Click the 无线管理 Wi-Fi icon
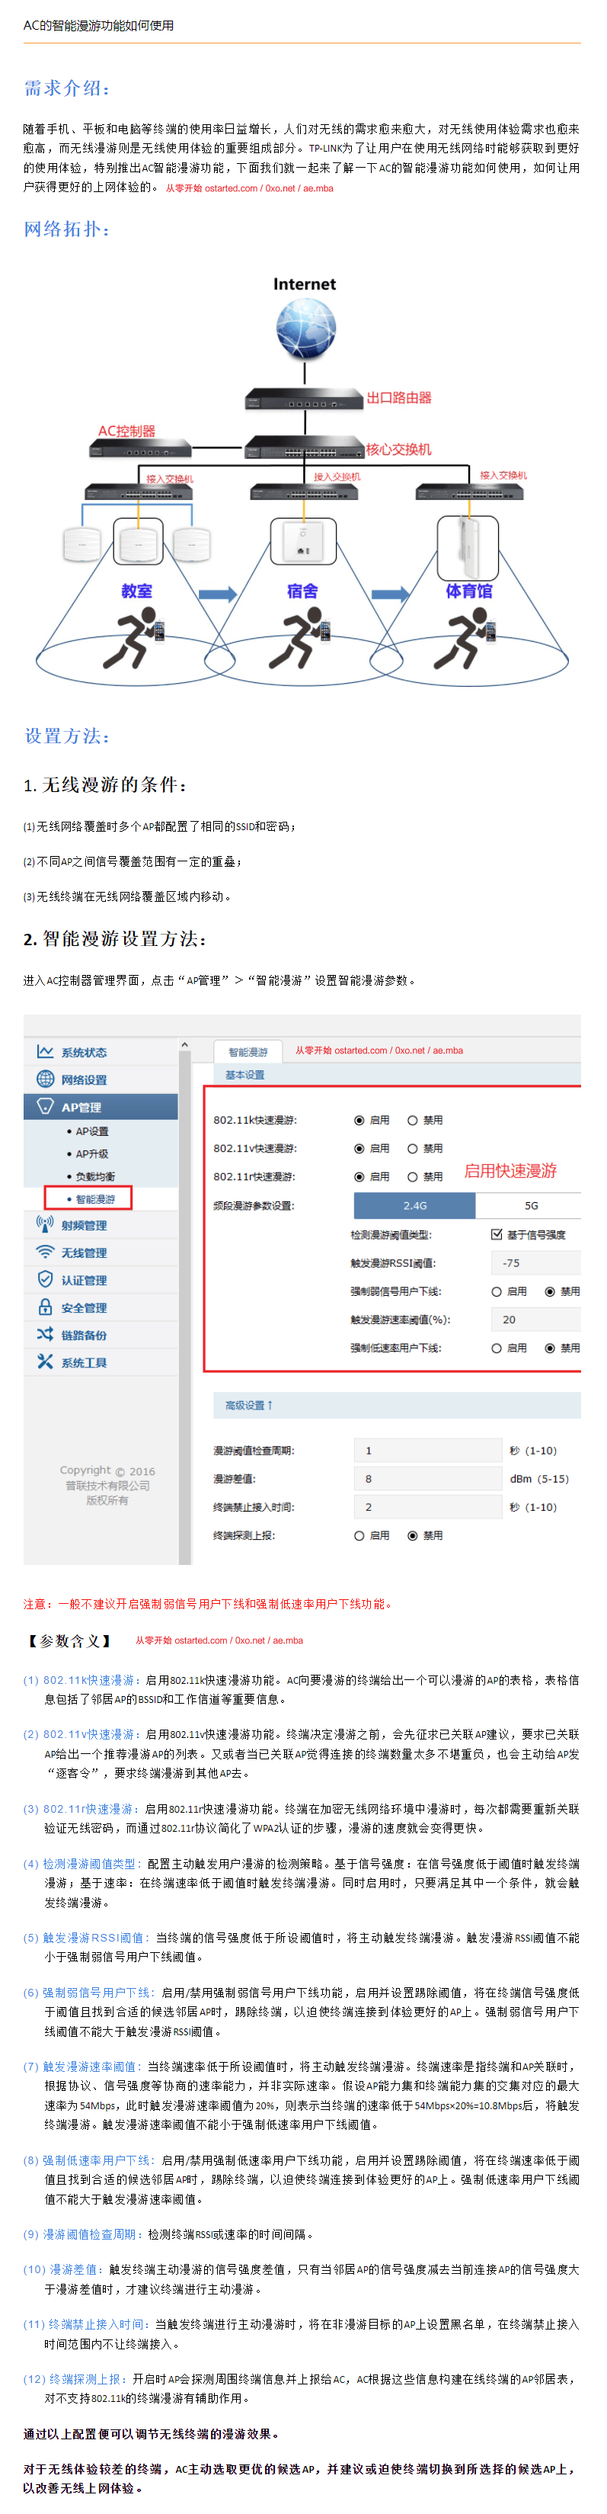This screenshot has width=607, height=2514. pyautogui.click(x=45, y=1251)
